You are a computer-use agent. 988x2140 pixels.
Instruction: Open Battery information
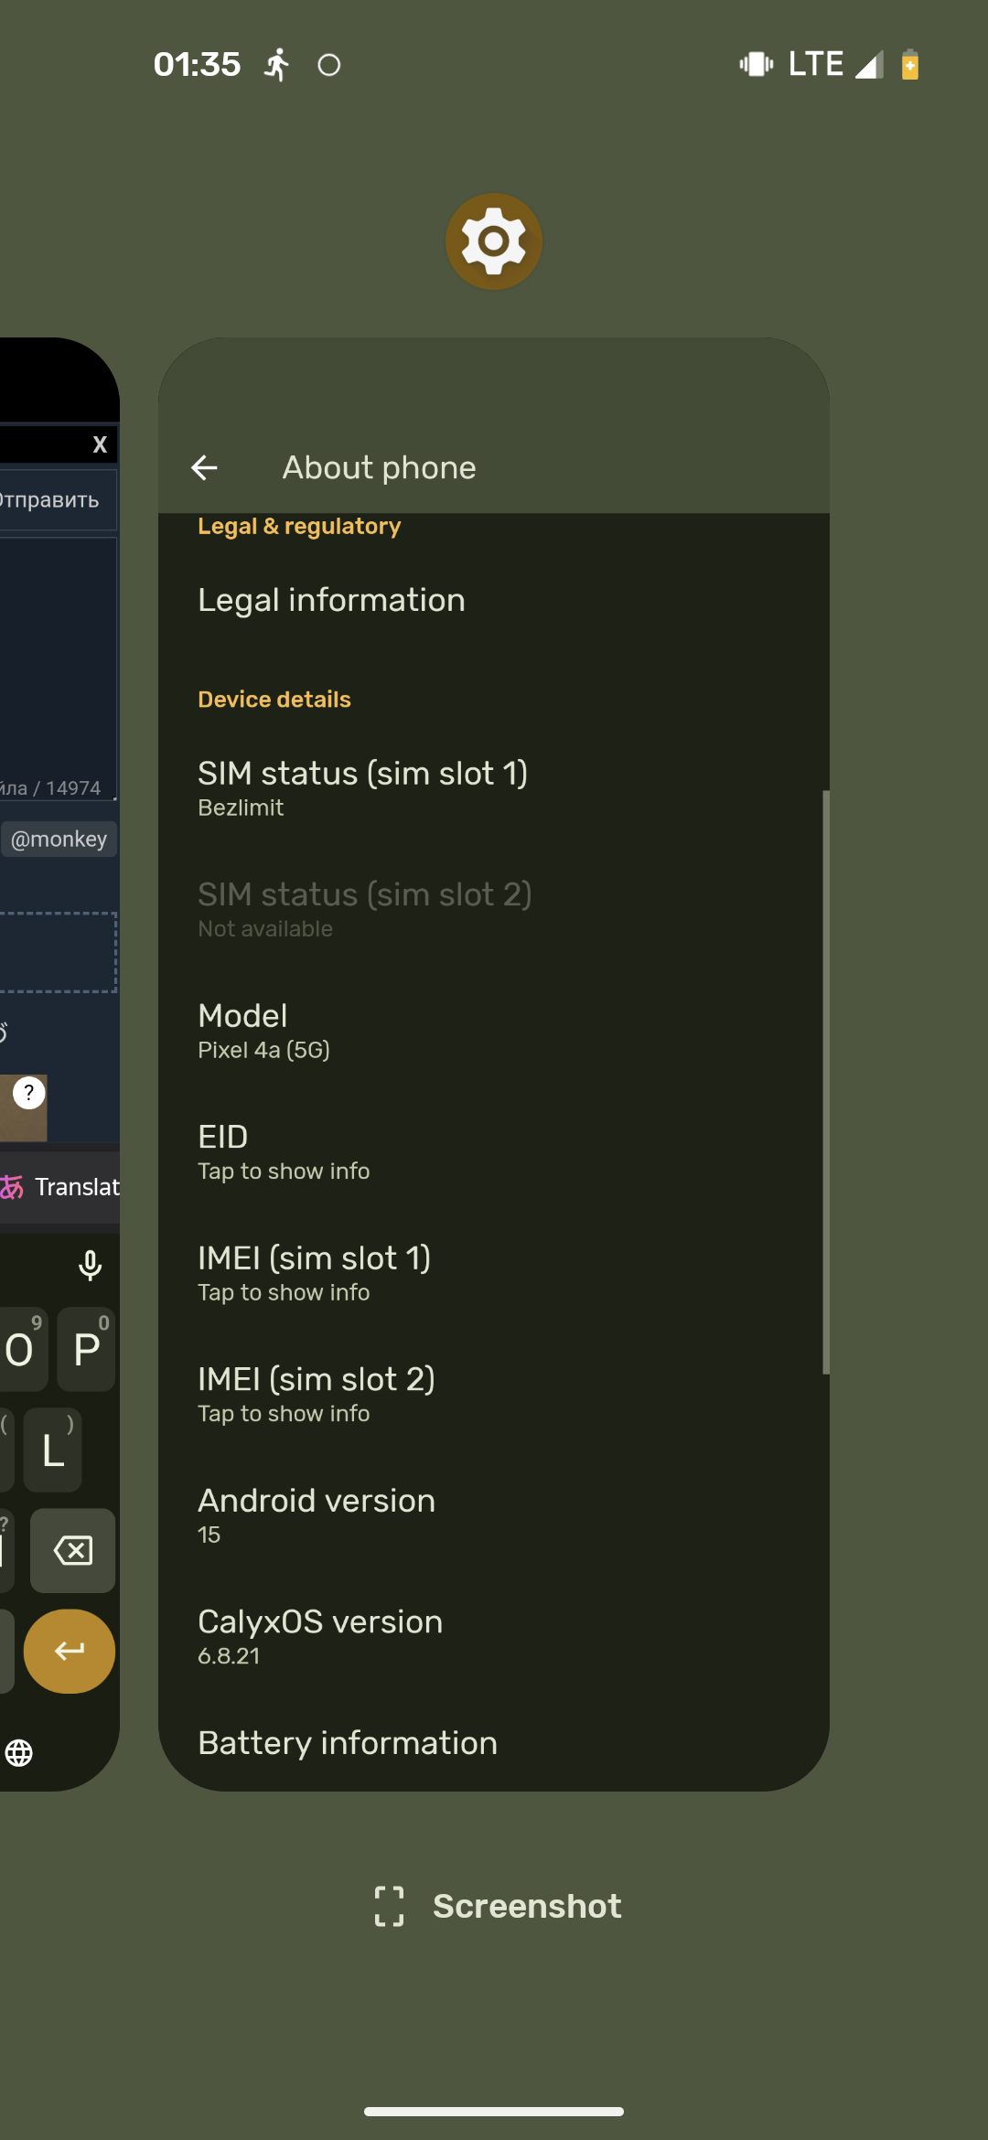pos(494,1743)
